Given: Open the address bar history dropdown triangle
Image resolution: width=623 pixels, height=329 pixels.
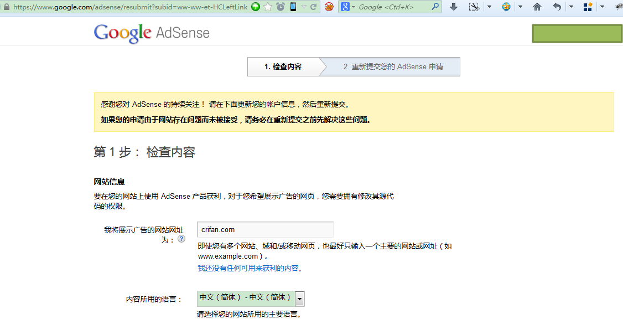Looking at the screenshot, I should click(x=304, y=7).
